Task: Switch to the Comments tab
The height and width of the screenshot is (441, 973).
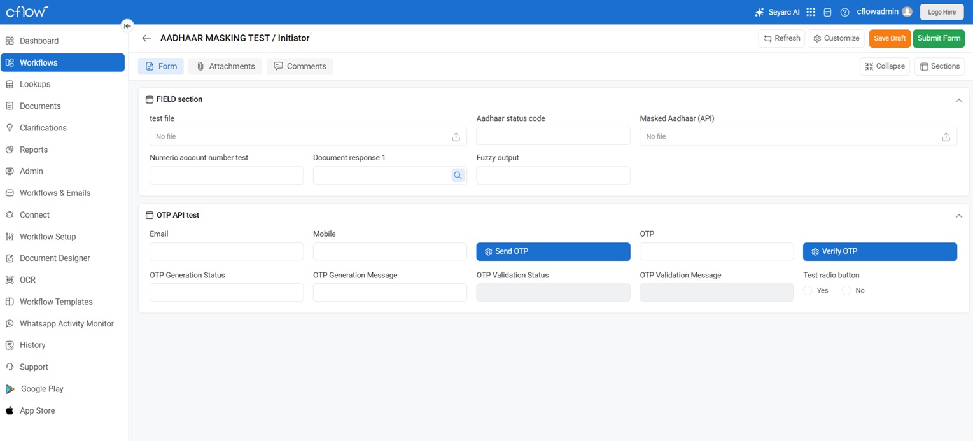Action: [300, 66]
